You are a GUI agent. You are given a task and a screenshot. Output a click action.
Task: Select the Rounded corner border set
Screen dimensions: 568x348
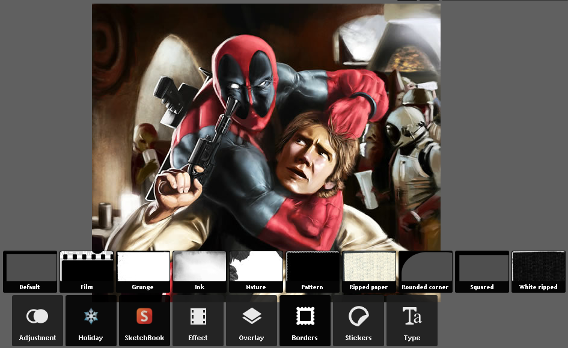tap(426, 272)
